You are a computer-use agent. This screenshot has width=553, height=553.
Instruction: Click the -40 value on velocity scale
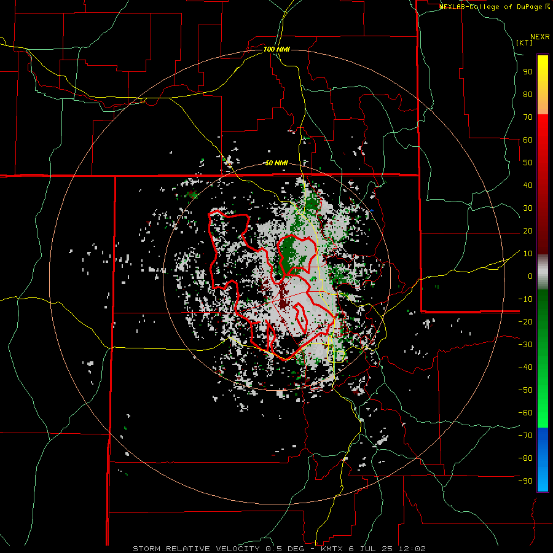point(525,367)
